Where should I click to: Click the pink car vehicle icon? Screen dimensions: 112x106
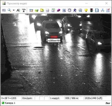[59, 10]
